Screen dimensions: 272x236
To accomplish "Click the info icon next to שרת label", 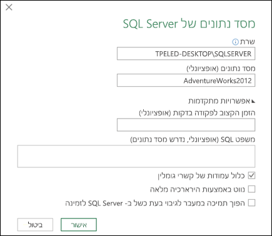I will point(235,42).
